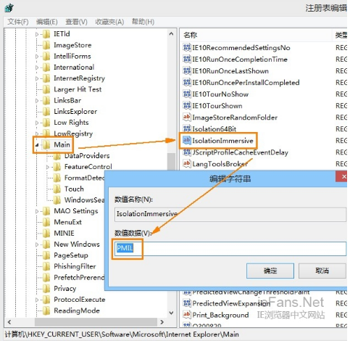Click the IE10RunOncePerInstallCompleted value icon
Image resolution: width=350 pixels, height=341 pixels.
(187, 83)
